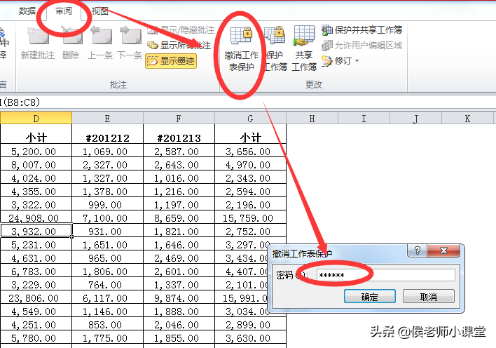Select cell with value 6,117.00
The height and width of the screenshot is (348, 496).
[108, 298]
